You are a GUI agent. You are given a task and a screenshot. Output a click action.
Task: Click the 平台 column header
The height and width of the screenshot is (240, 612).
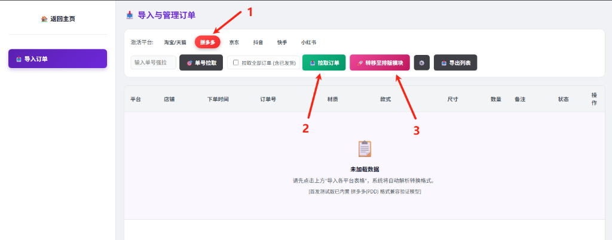pyautogui.click(x=136, y=99)
